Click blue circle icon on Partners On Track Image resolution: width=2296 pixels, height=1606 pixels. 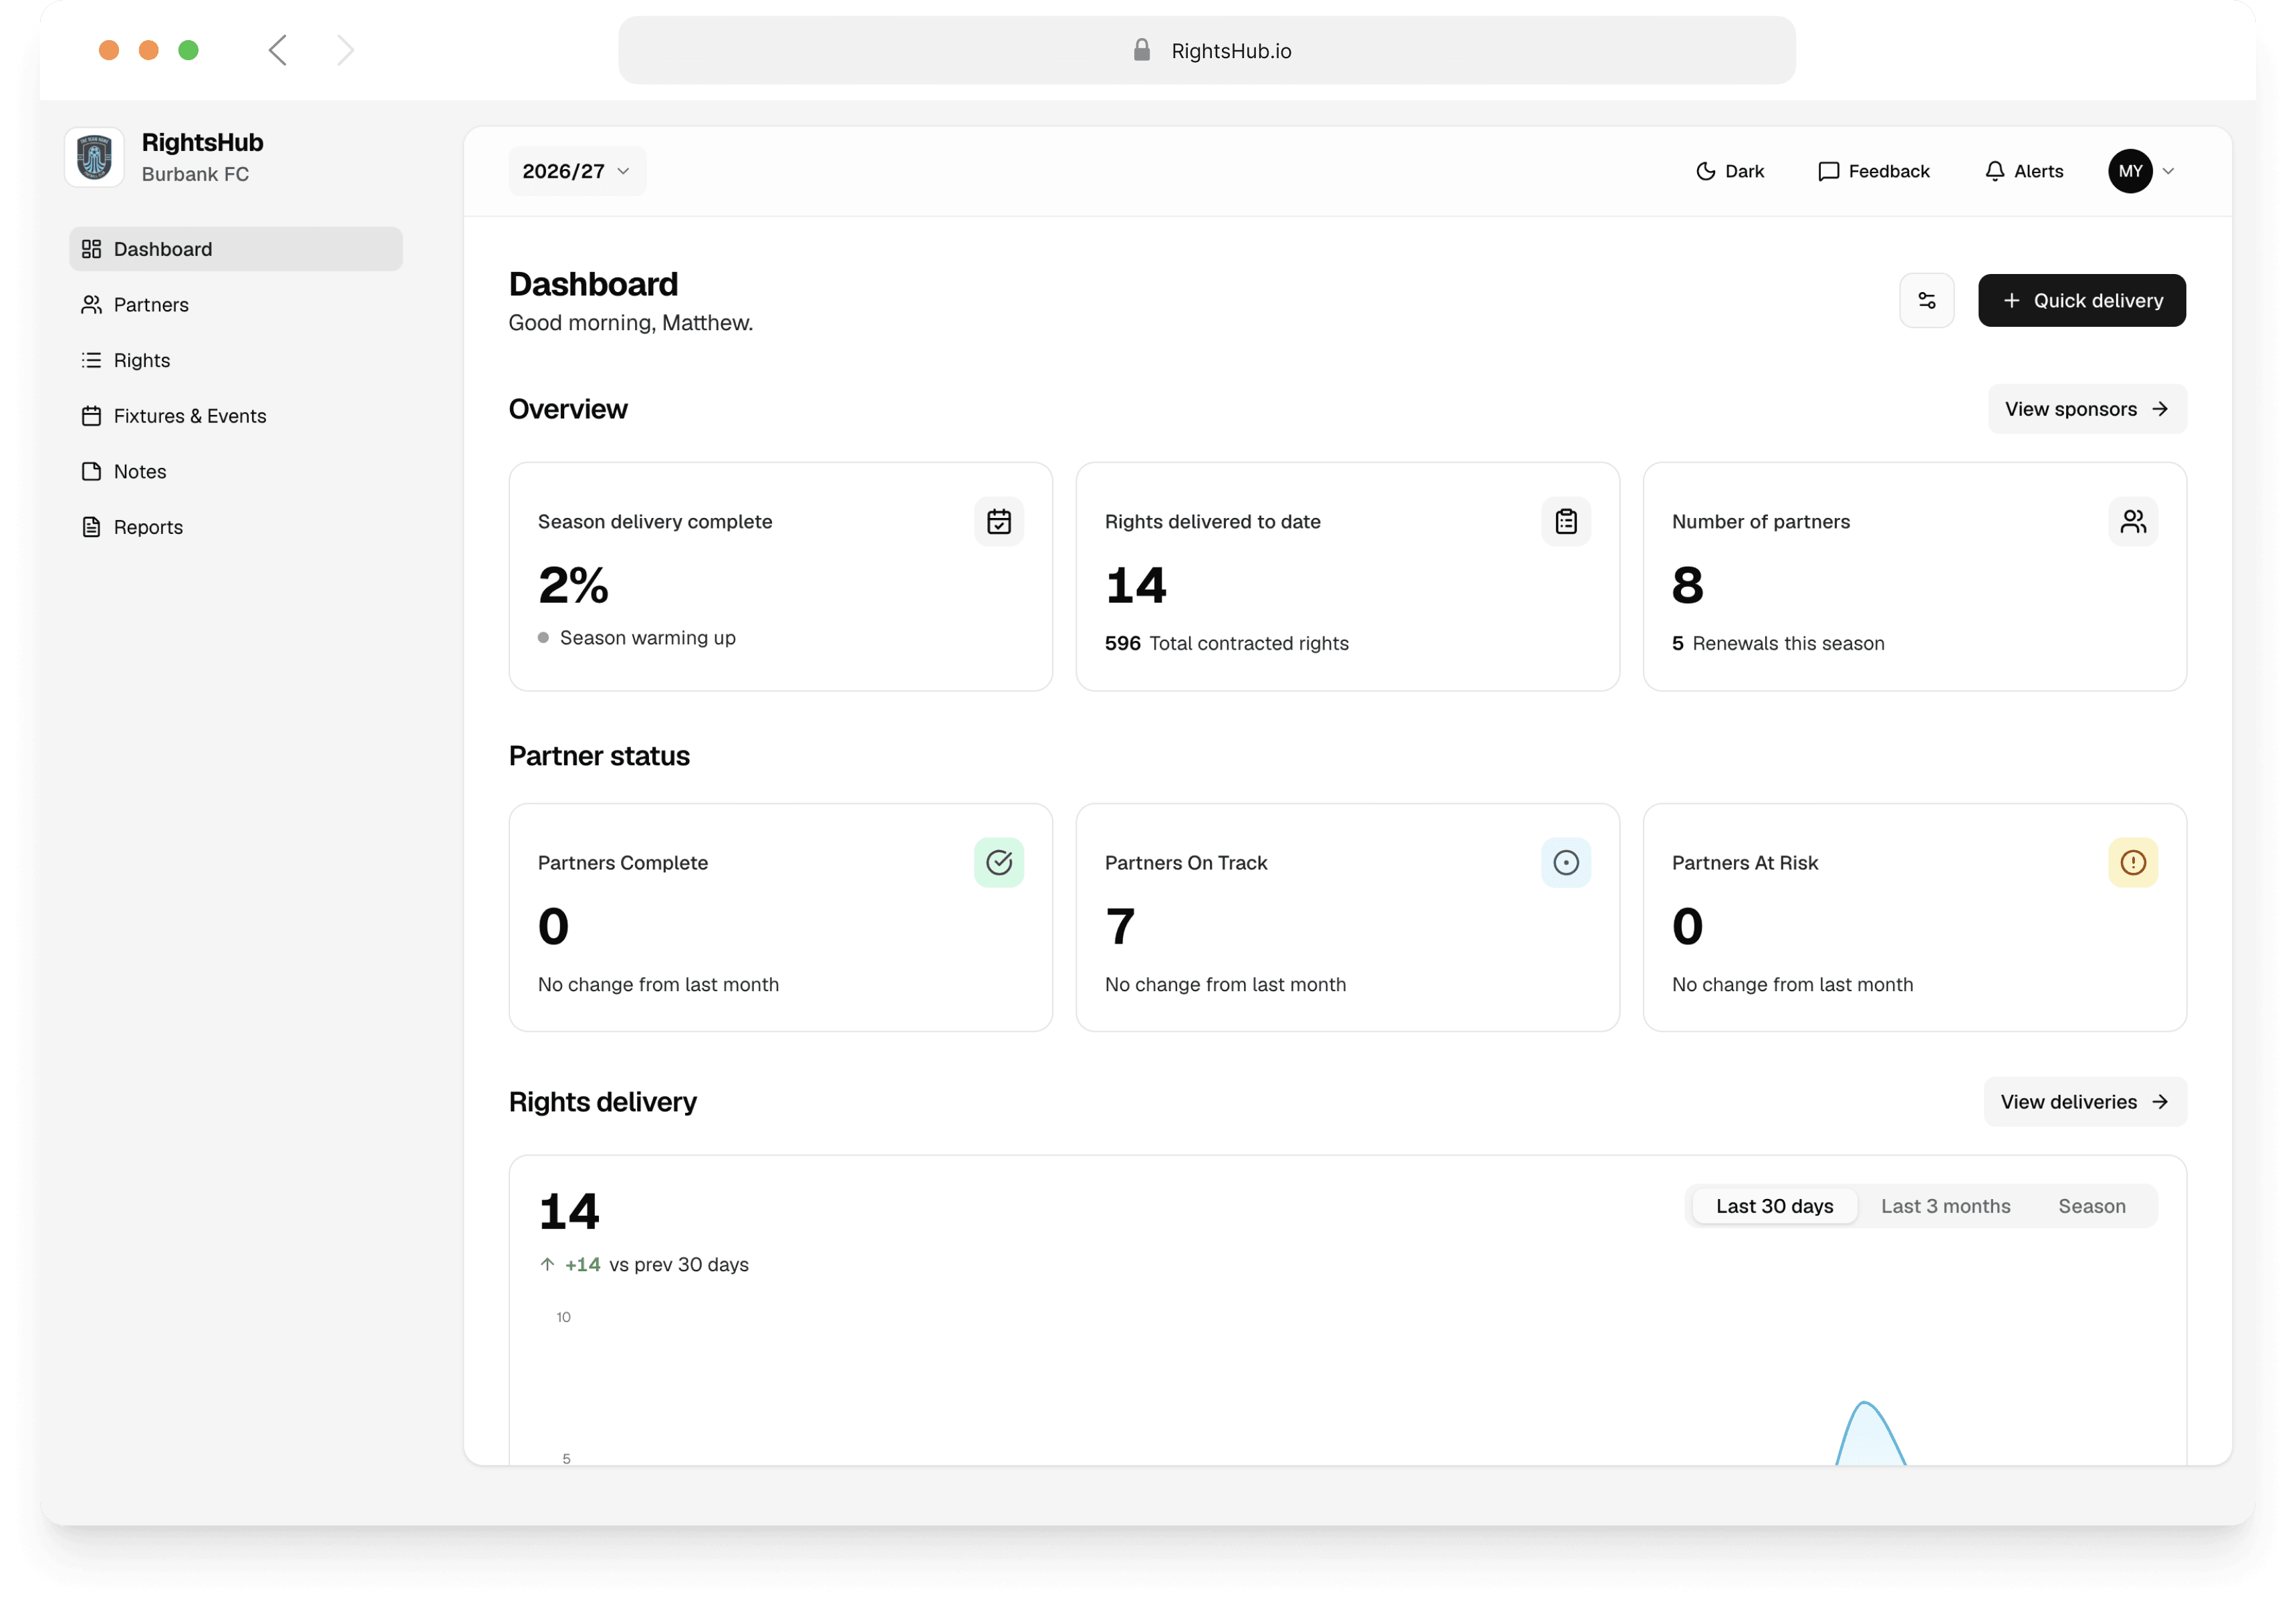click(x=1565, y=862)
